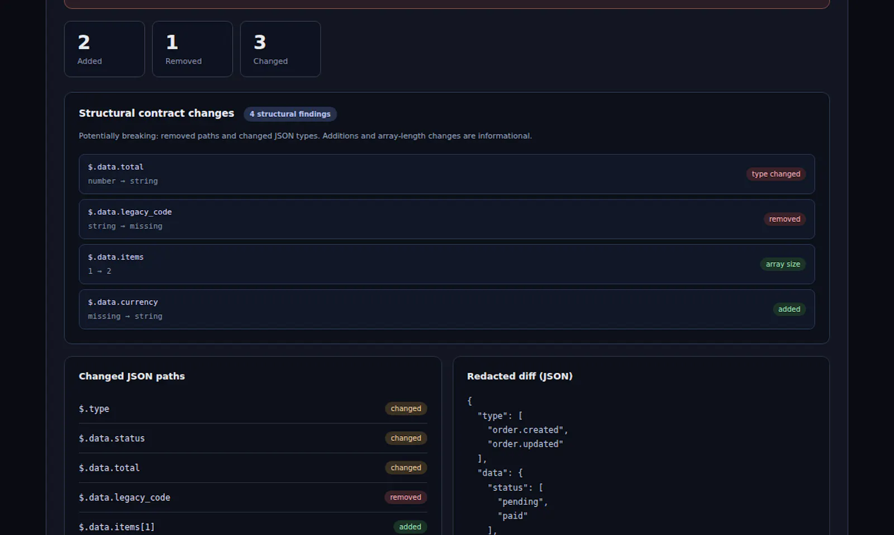
Task: Select the $.data.items structural row
Action: tap(446, 264)
